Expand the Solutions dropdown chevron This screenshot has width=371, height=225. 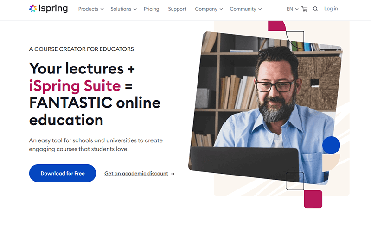click(x=135, y=9)
